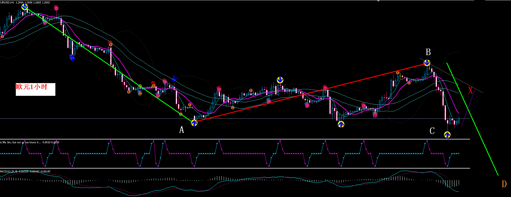The width and height of the screenshot is (511, 197).
Task: Click the EURUSD,H1 price header text
Action: [x=25, y=2]
